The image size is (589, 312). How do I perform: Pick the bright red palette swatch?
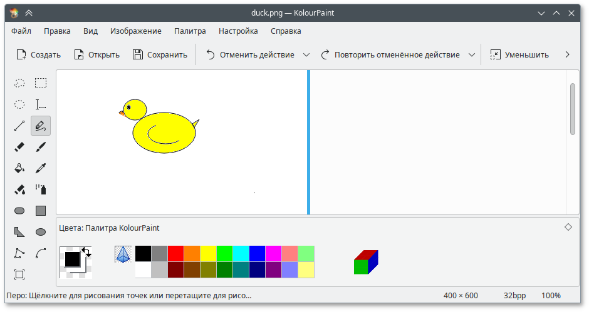(176, 253)
